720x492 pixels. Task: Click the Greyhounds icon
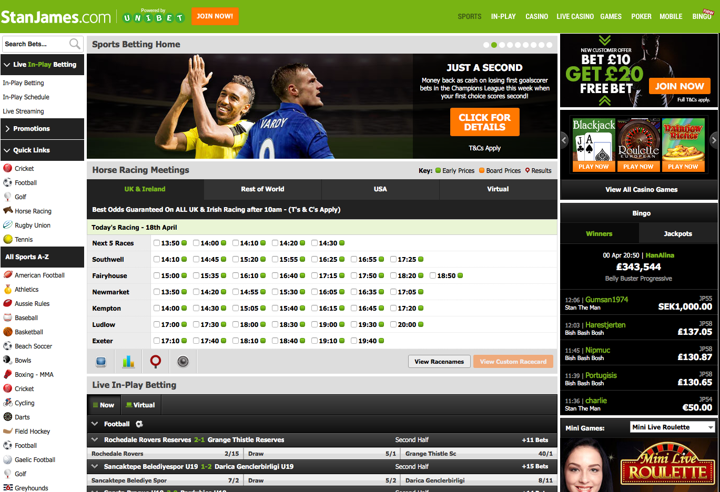tap(7, 488)
